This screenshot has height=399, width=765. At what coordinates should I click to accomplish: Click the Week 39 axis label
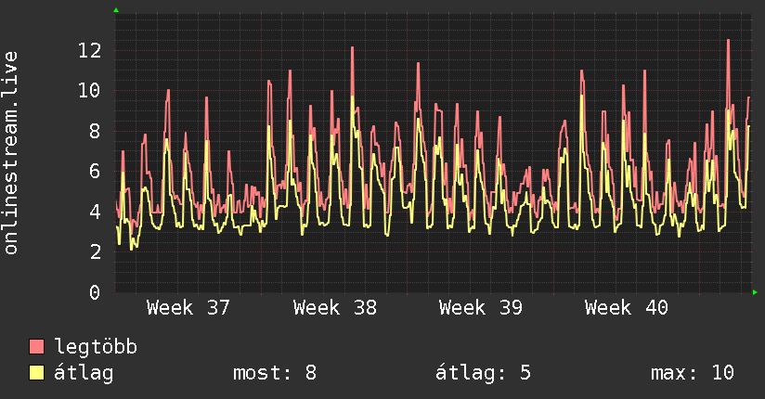pos(481,308)
